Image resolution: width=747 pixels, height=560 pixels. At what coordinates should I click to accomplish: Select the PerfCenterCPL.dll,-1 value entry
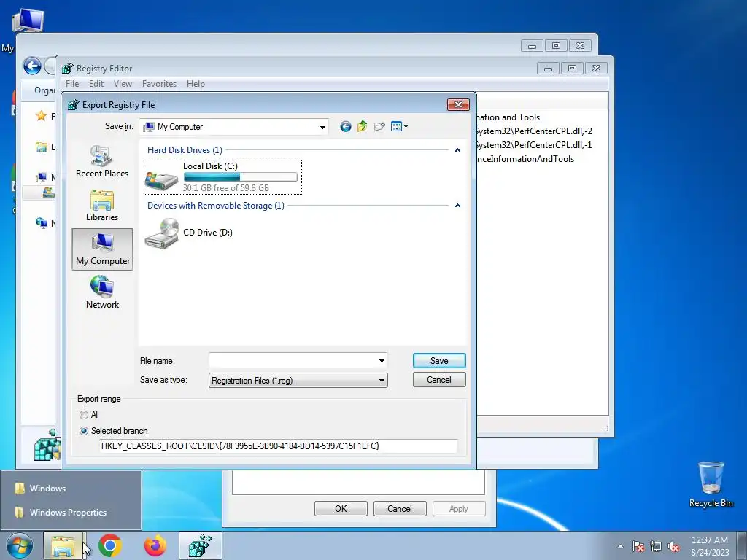pyautogui.click(x=534, y=145)
